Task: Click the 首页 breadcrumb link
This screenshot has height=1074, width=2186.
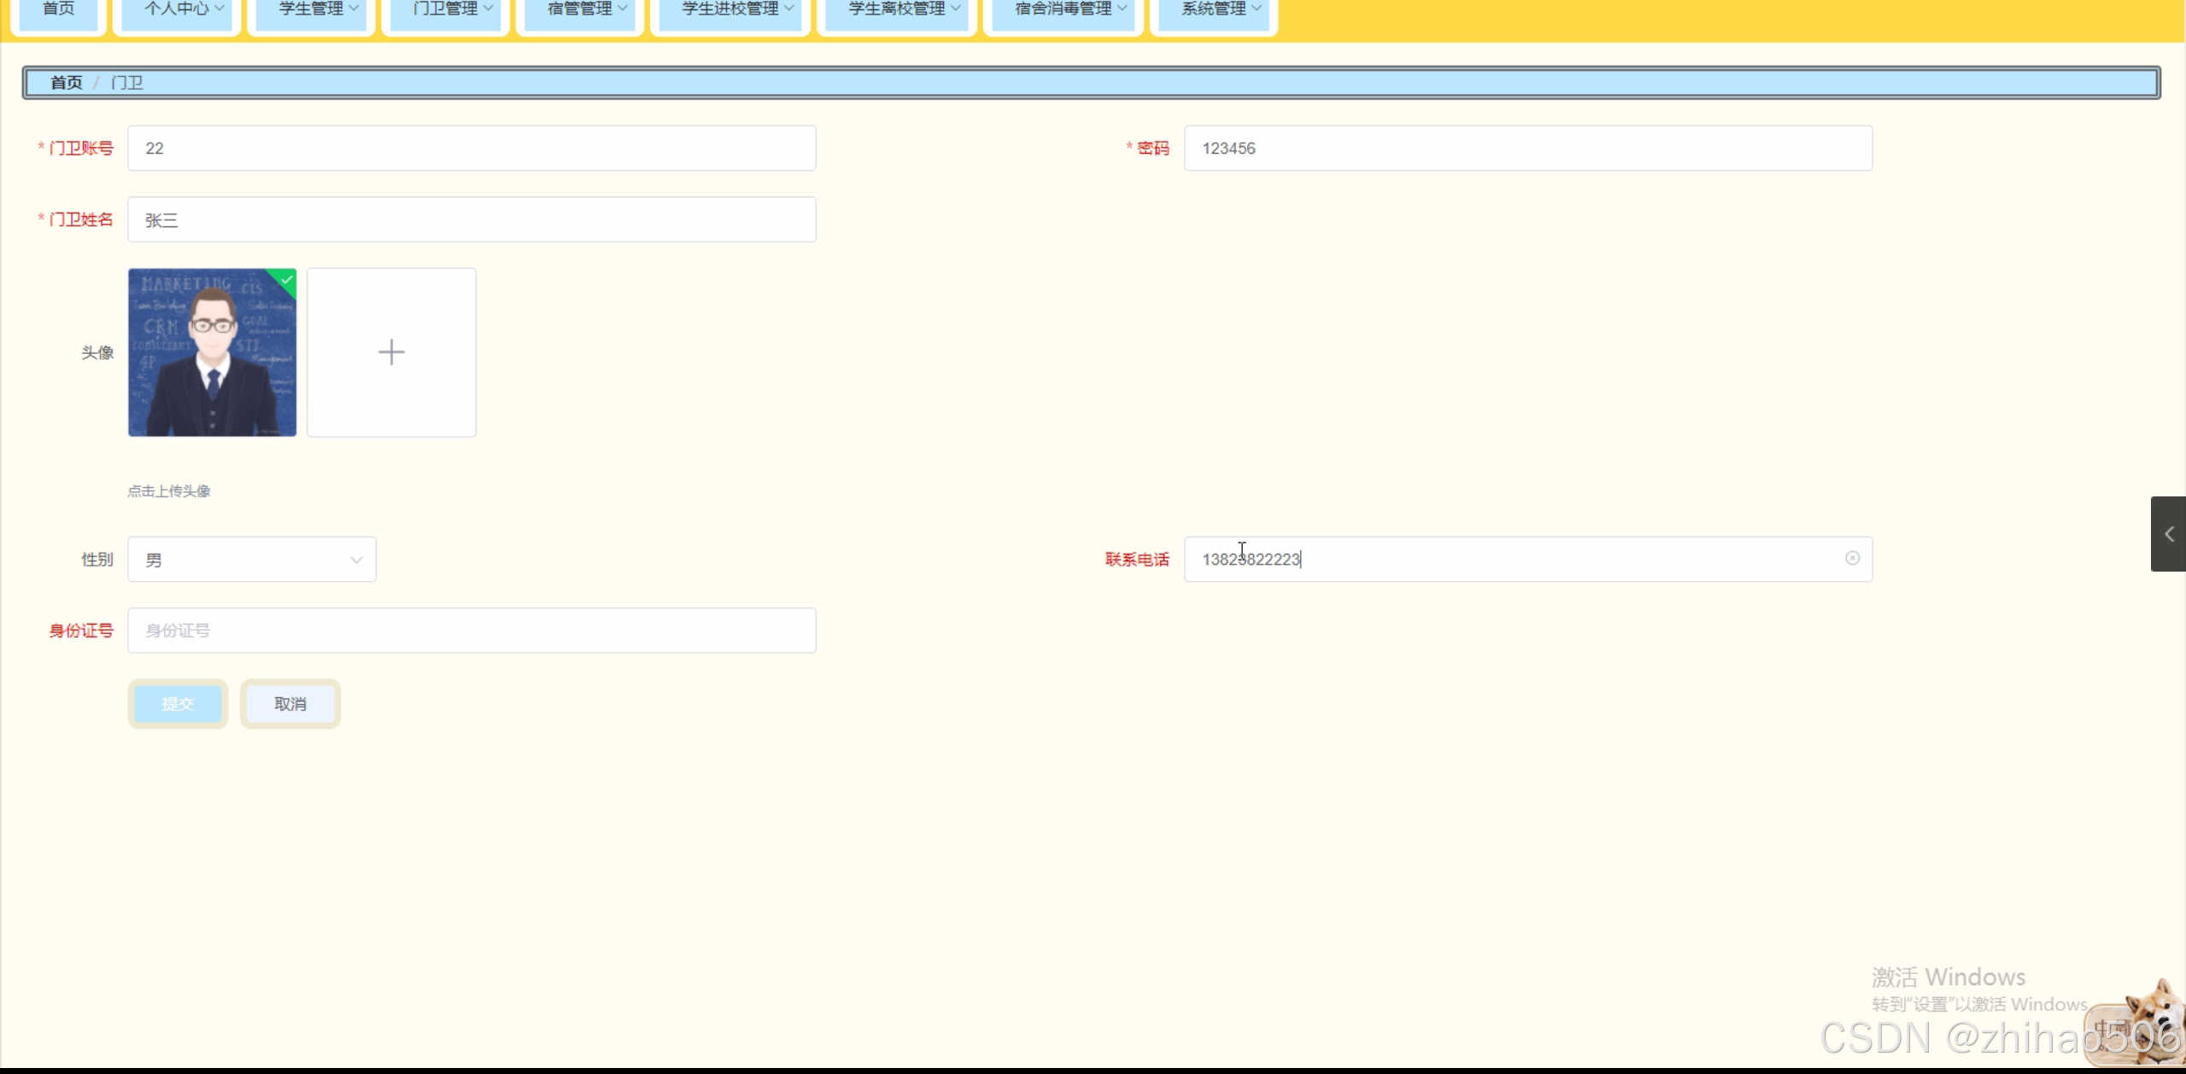Action: pyautogui.click(x=67, y=83)
